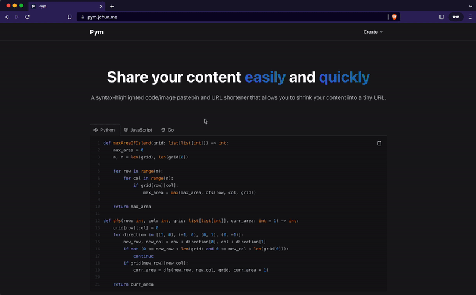This screenshot has width=476, height=295.
Task: Go back using the back arrow
Action: [x=7, y=17]
